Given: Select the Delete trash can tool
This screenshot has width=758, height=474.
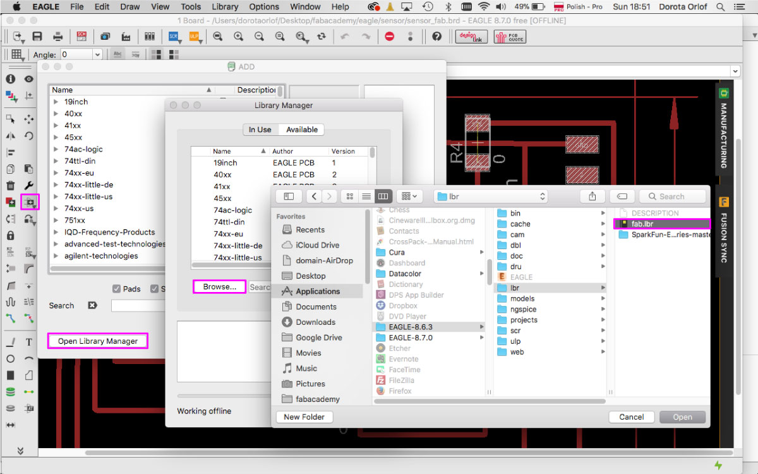Looking at the screenshot, I should 11,185.
